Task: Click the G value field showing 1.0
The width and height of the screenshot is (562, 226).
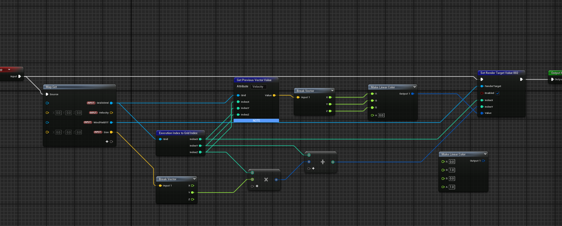Action: coord(452,170)
